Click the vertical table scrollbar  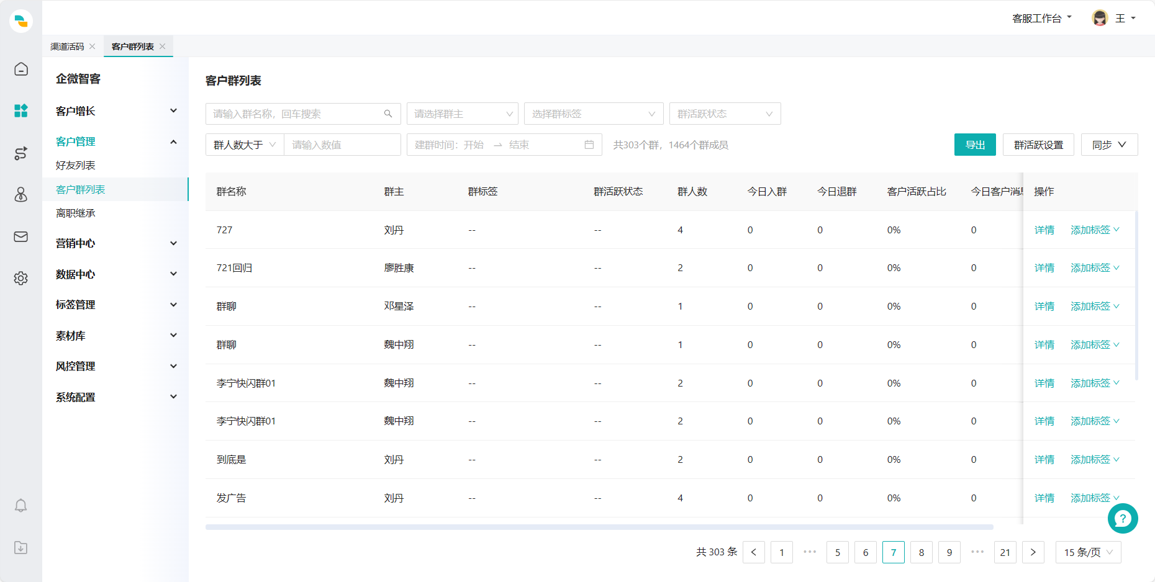pos(1136,295)
